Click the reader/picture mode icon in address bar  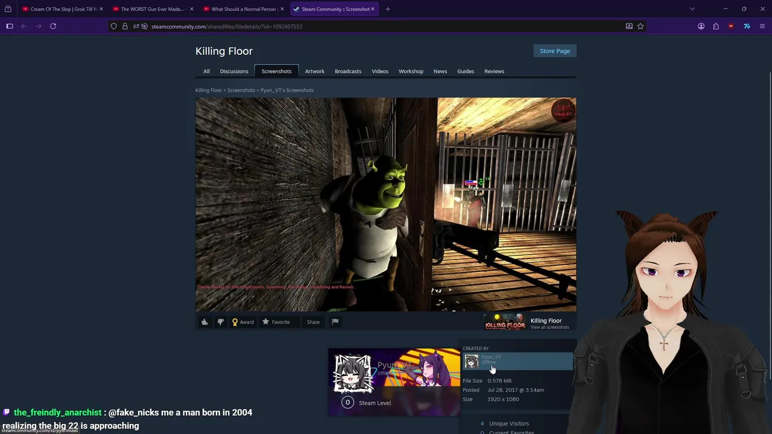[x=629, y=27]
